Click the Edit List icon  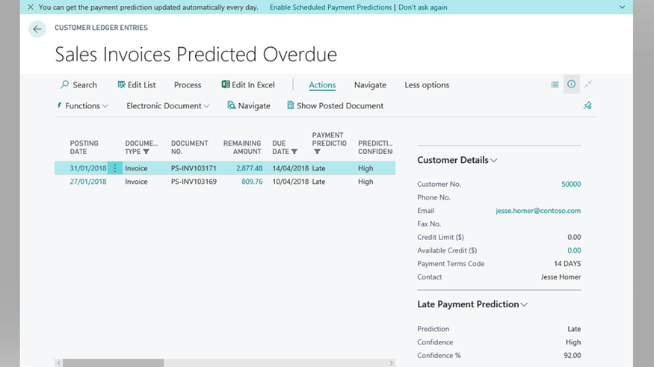[121, 85]
